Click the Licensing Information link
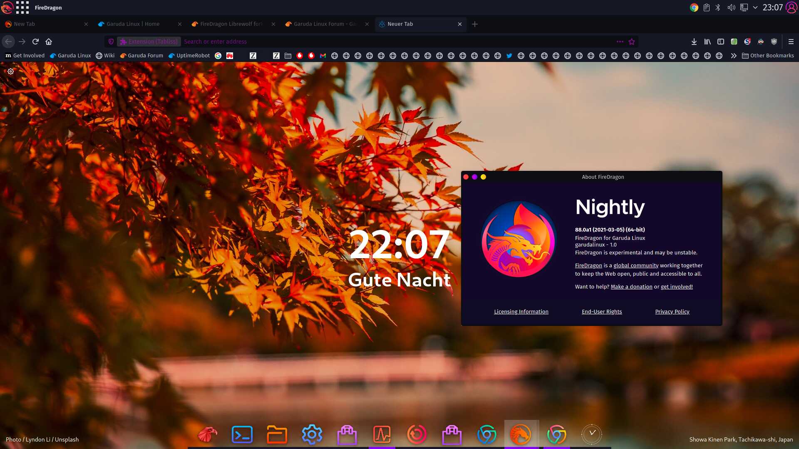Viewport: 799px width, 449px height. (x=521, y=312)
